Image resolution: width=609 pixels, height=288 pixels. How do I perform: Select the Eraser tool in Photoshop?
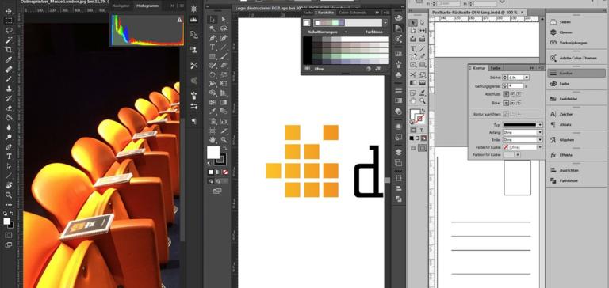(x=9, y=108)
